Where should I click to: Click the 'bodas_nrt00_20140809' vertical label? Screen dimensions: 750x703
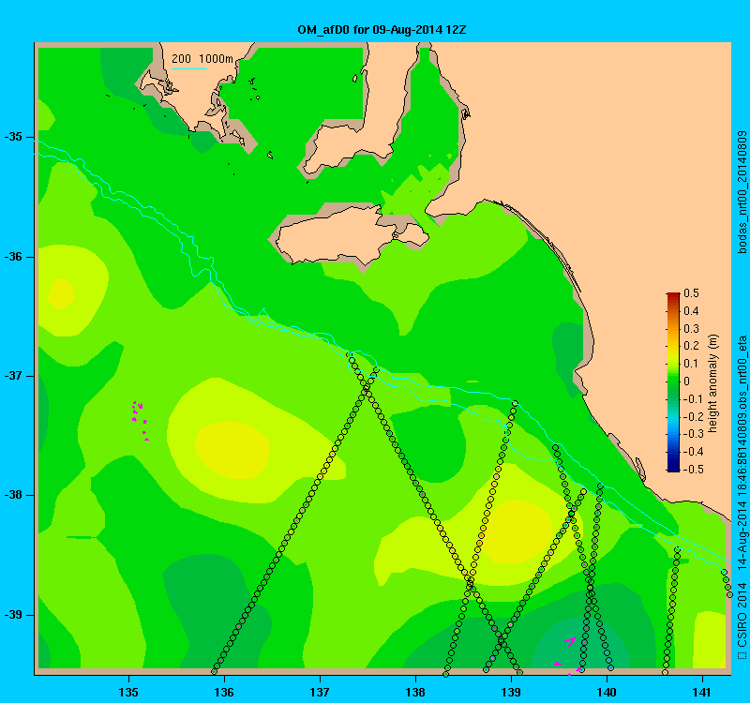[x=742, y=192]
